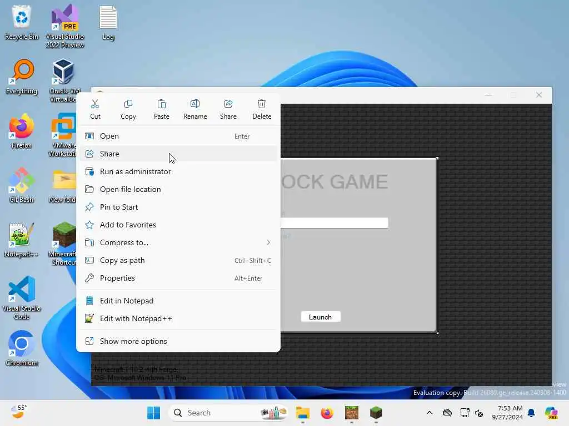Select Edit with Notepad++

(x=178, y=318)
